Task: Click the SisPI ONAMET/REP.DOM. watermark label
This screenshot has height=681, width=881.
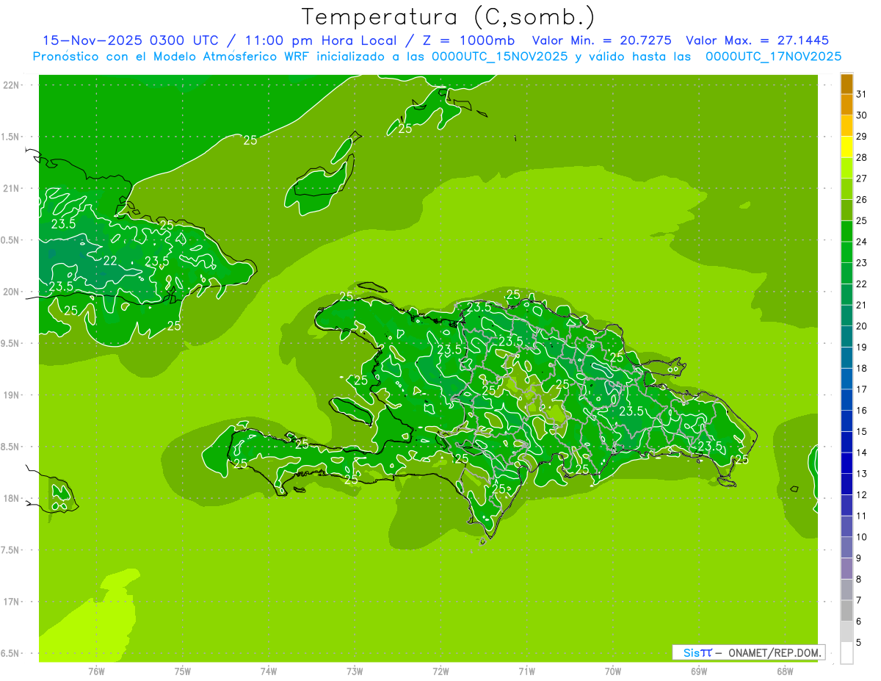Action: (748, 652)
